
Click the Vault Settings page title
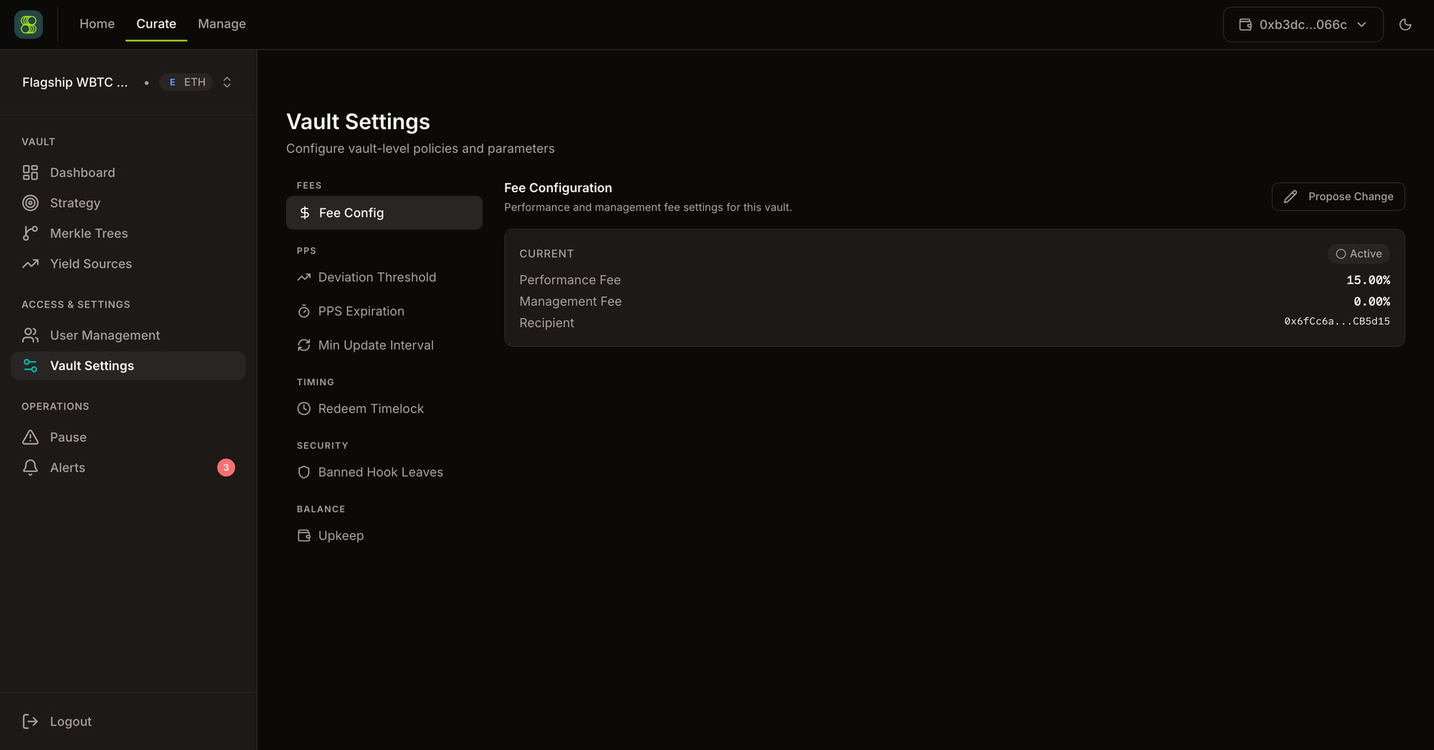(358, 122)
